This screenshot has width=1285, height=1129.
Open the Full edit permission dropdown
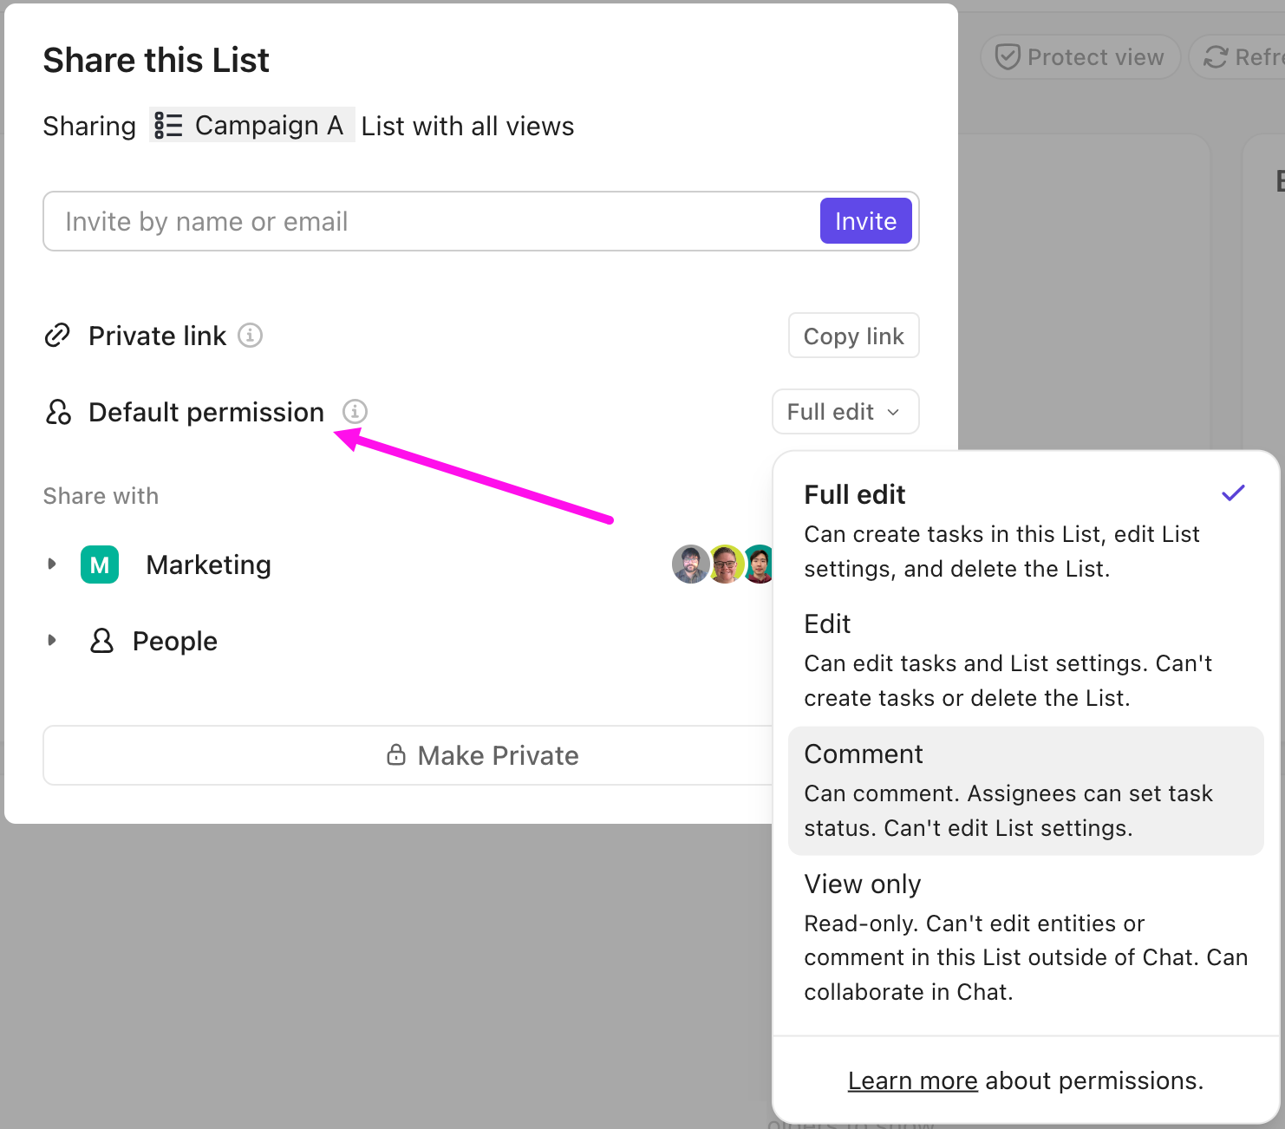(845, 412)
